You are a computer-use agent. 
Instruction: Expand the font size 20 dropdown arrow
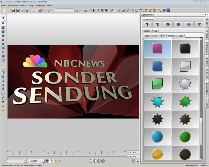(81, 10)
